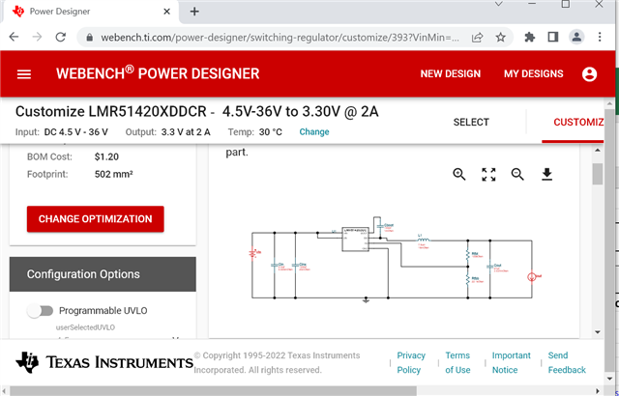Screen dimensions: 619x396
Task: Open MY DESIGNS
Action: point(533,74)
